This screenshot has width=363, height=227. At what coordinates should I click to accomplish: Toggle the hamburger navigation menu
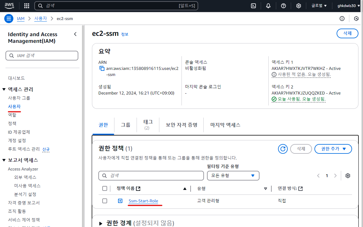pos(9,19)
